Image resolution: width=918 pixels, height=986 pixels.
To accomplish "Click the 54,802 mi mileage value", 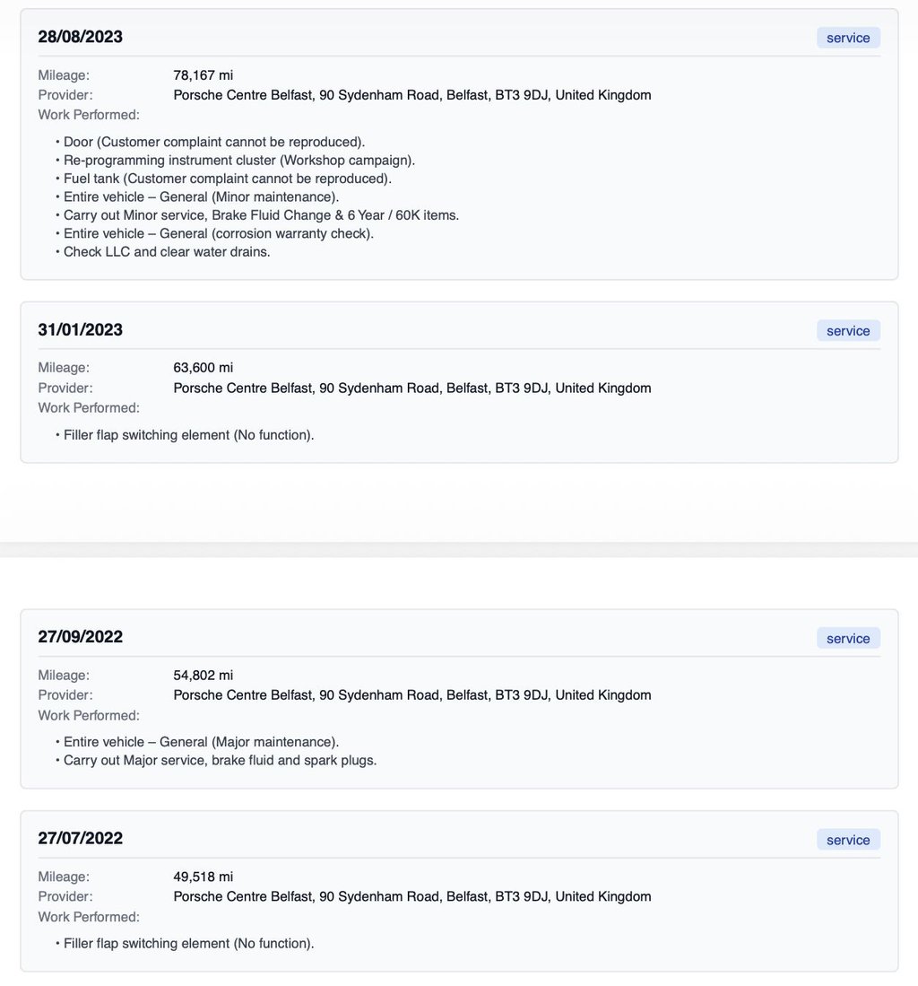I will [203, 676].
